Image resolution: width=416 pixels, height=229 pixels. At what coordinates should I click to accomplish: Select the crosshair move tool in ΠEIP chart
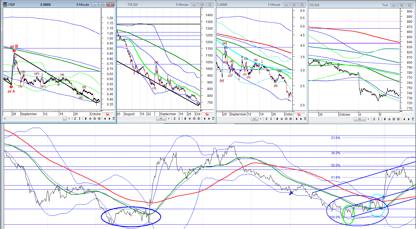90,119
